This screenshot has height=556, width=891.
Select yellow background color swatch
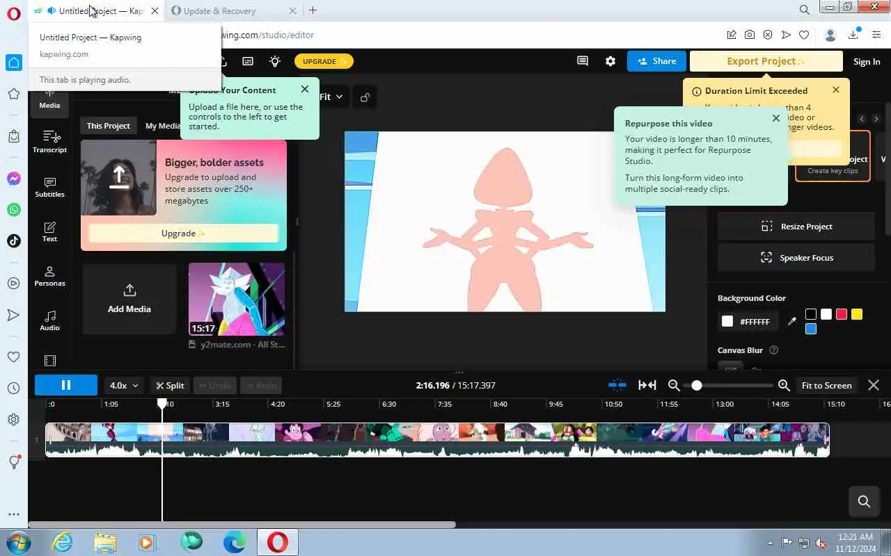pos(857,314)
